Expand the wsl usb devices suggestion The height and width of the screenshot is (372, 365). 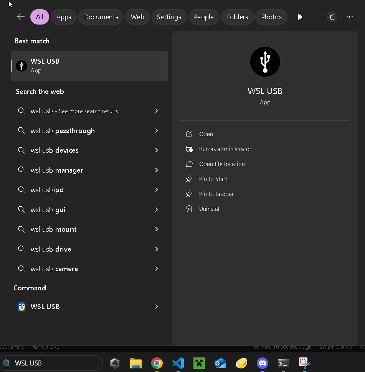point(157,150)
